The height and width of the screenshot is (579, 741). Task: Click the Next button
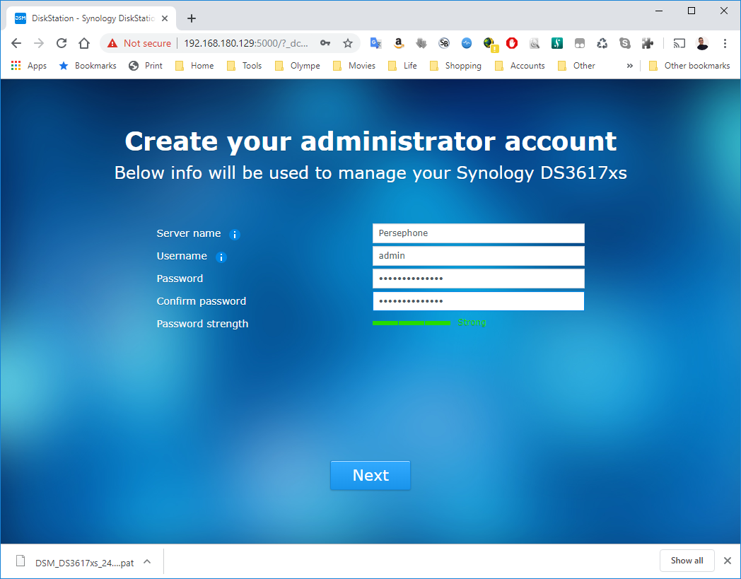370,475
